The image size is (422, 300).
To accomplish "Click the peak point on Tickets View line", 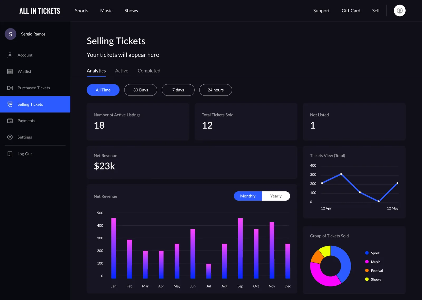I will click(x=341, y=174).
